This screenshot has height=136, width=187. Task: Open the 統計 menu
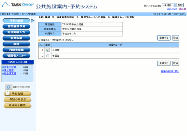16,44
